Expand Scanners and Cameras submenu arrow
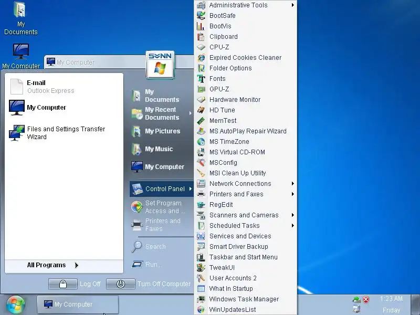The height and width of the screenshot is (315, 420). (x=293, y=215)
